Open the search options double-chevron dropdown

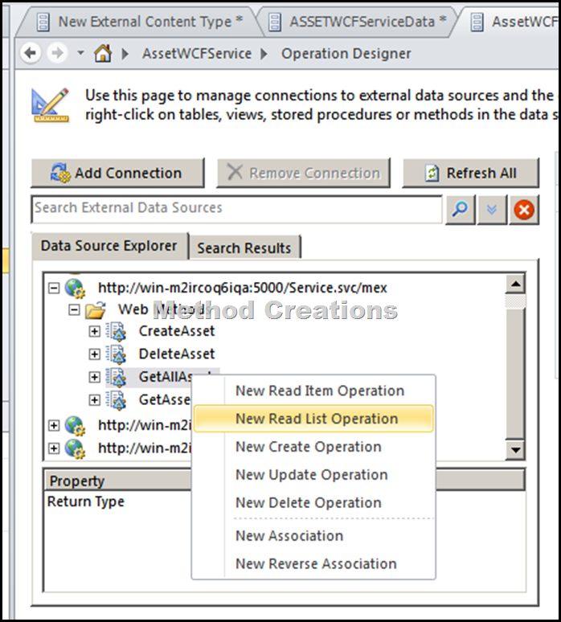(x=492, y=210)
